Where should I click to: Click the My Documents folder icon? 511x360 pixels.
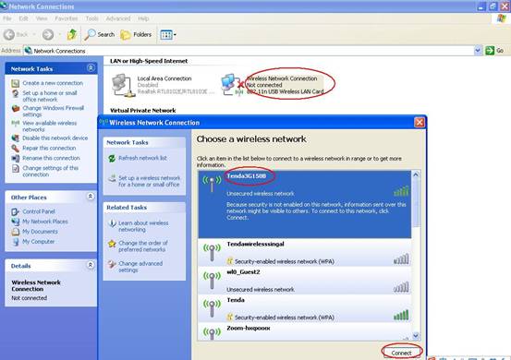click(16, 232)
